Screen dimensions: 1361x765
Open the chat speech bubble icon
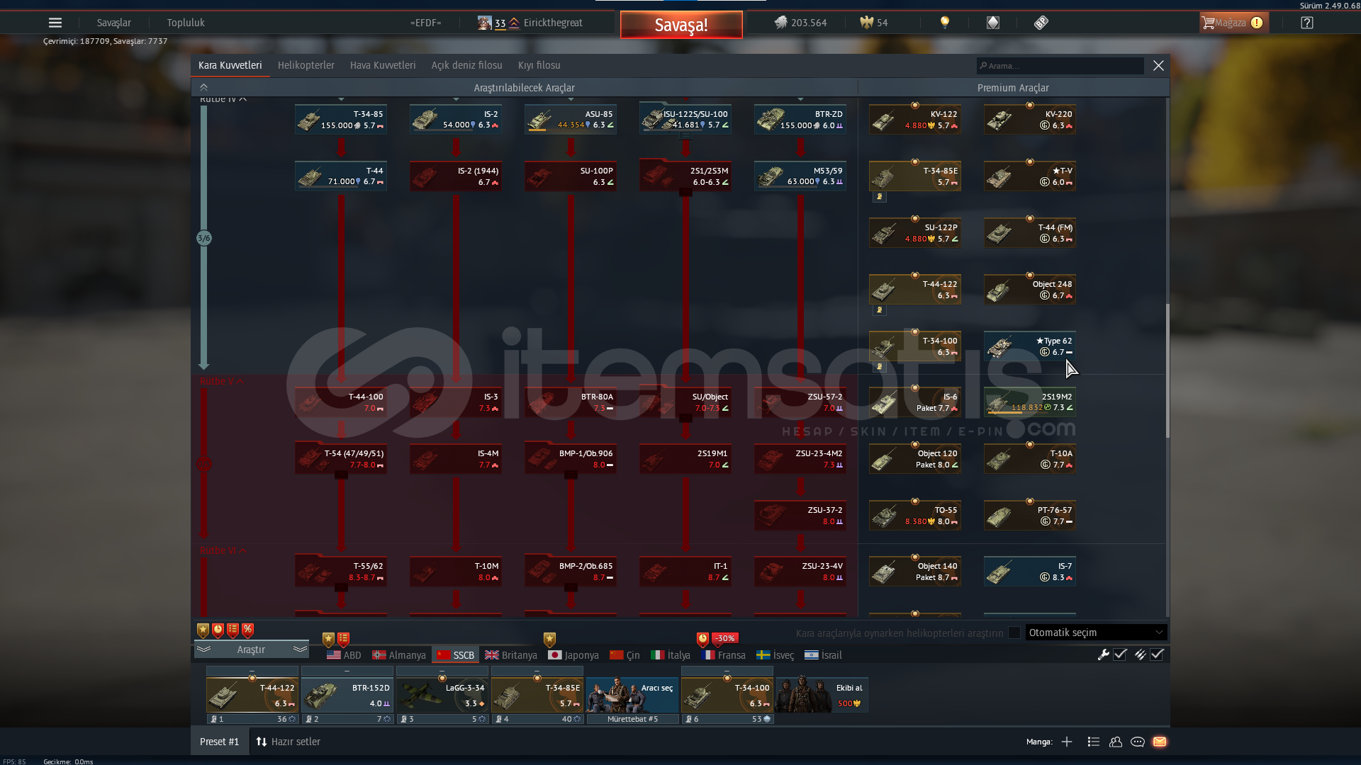pos(1138,742)
